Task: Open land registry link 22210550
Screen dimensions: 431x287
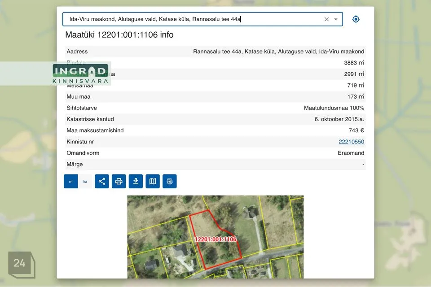Action: click(352, 141)
